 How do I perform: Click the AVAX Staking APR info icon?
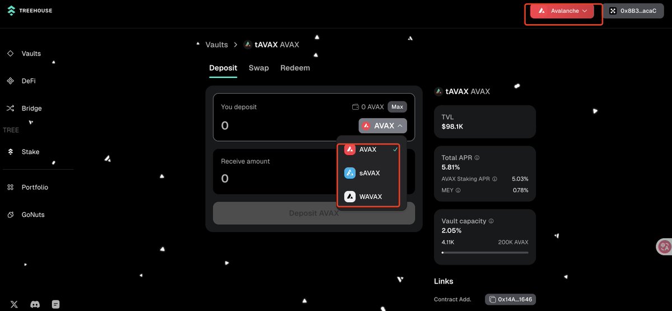click(495, 179)
